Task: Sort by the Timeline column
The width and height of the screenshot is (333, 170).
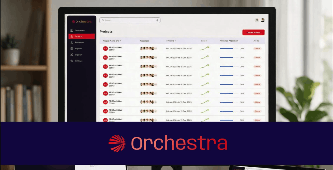Action: [x=171, y=41]
